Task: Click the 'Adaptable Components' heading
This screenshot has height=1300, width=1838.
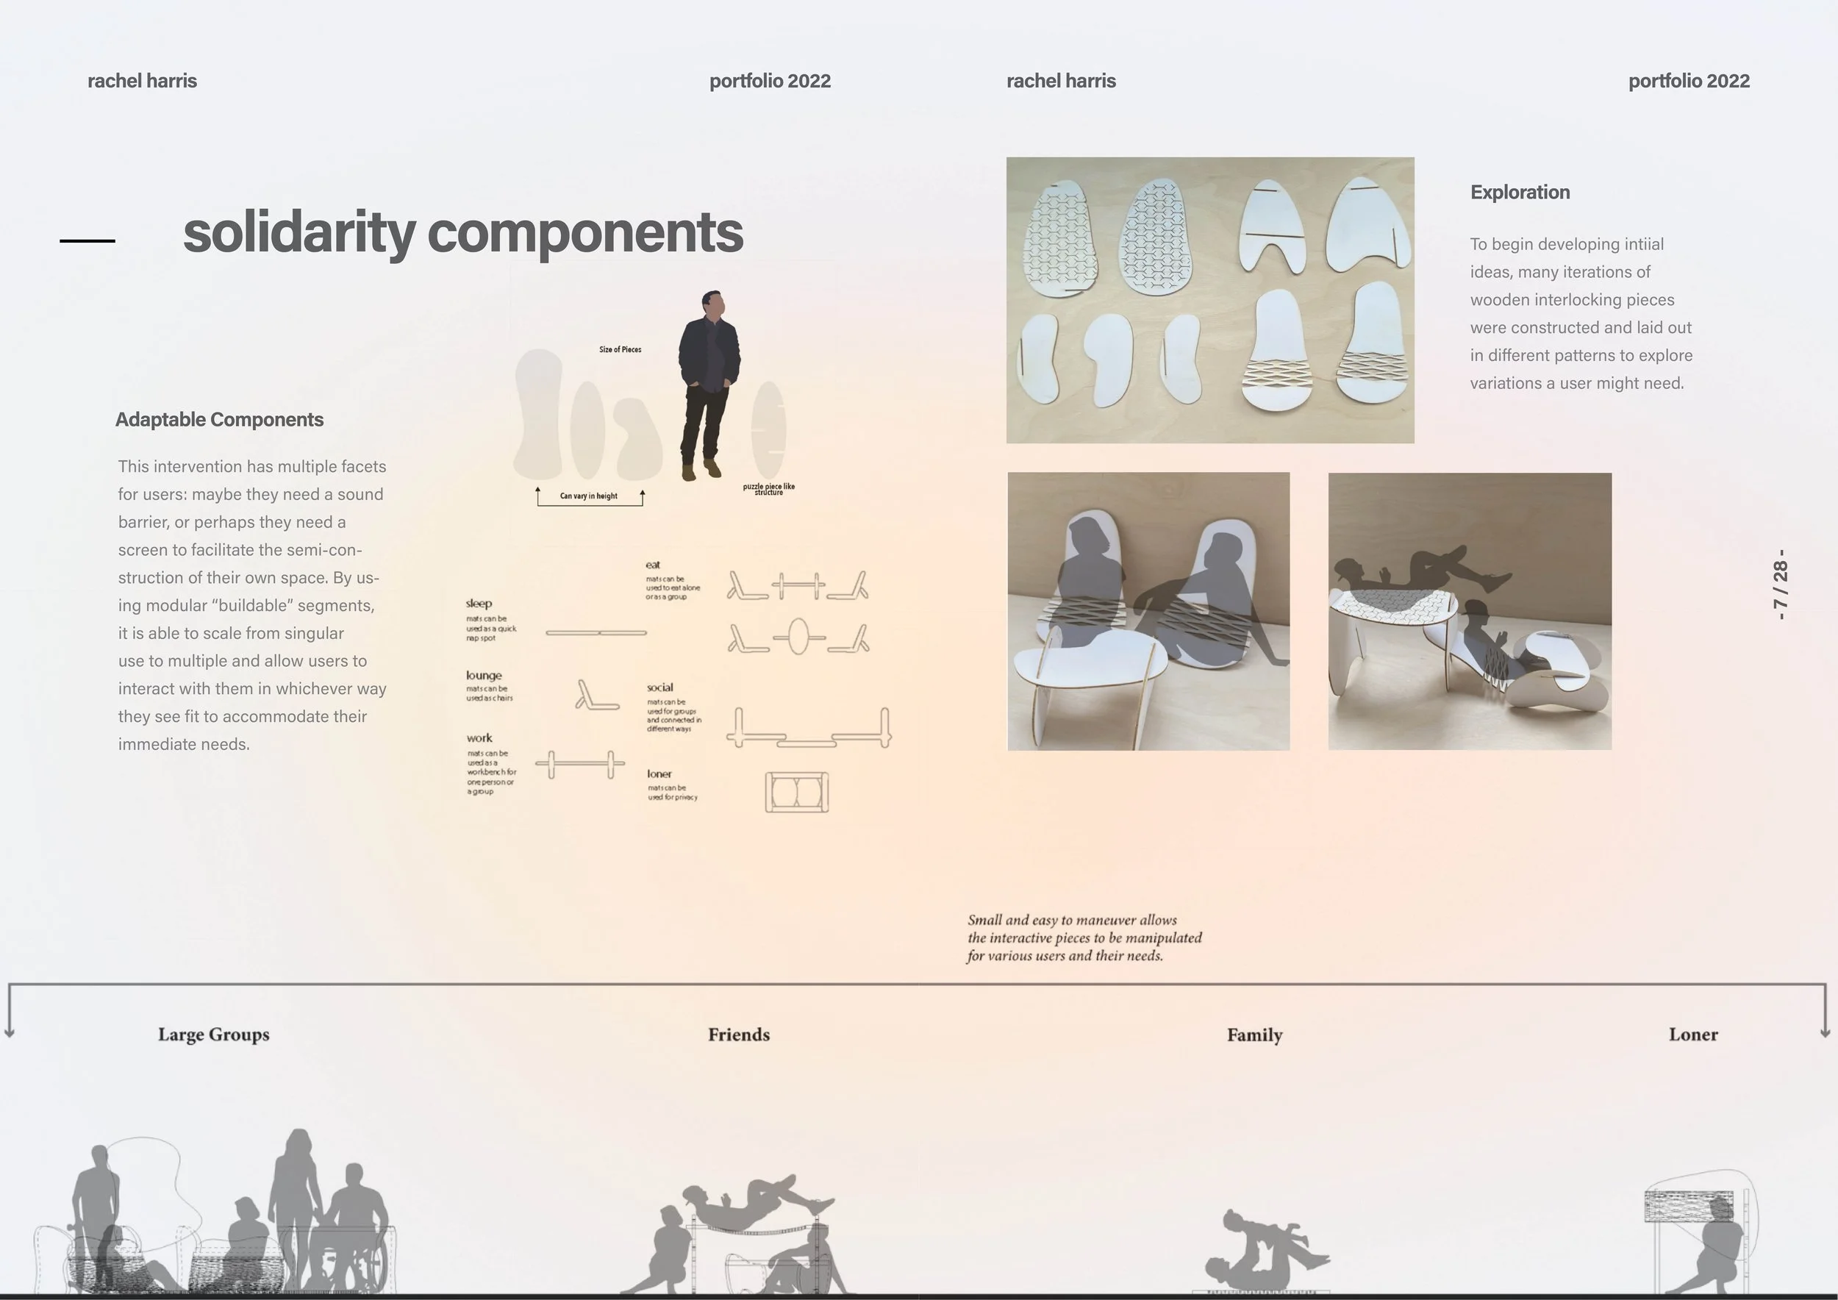Action: pos(219,419)
